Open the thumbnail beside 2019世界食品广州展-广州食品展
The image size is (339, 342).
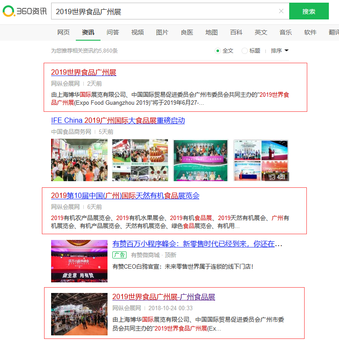tap(79, 314)
